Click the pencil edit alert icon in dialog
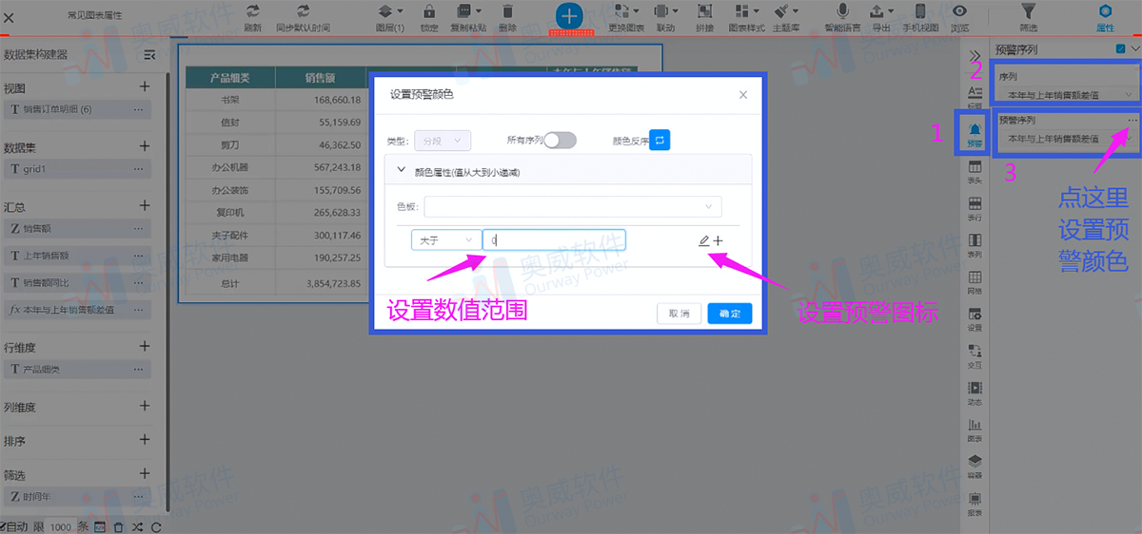 [x=703, y=241]
